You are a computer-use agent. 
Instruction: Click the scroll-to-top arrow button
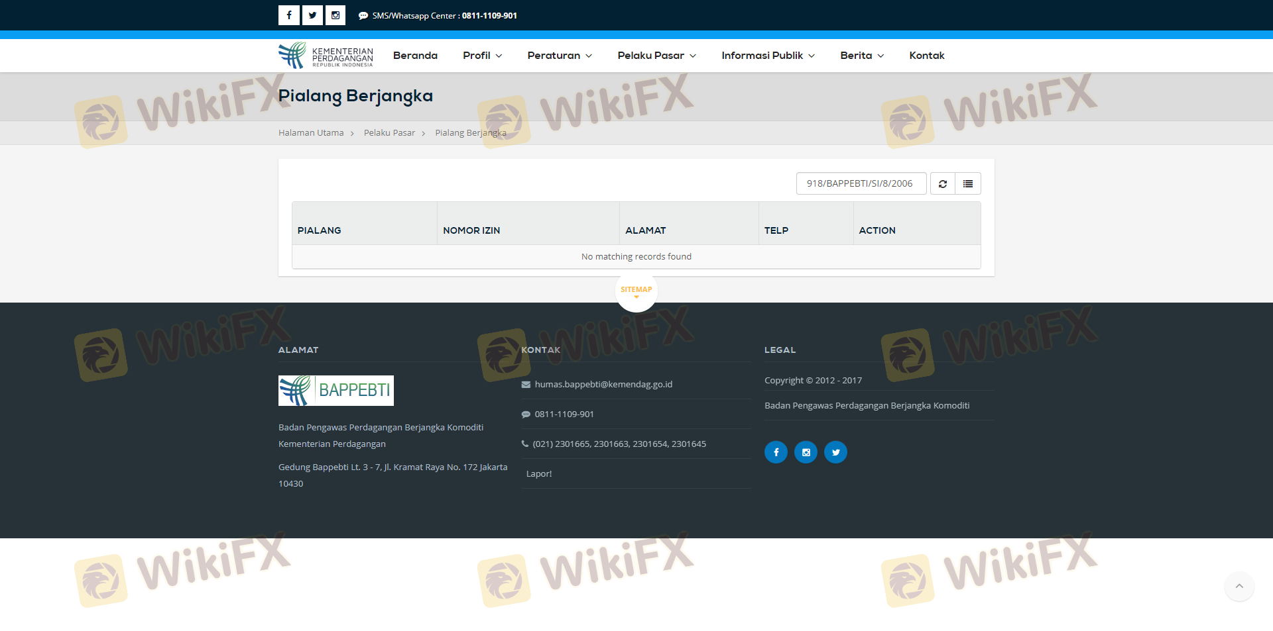pyautogui.click(x=1239, y=586)
